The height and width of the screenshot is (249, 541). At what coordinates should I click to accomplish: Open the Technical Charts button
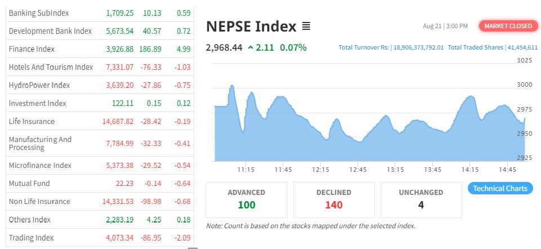pyautogui.click(x=500, y=188)
